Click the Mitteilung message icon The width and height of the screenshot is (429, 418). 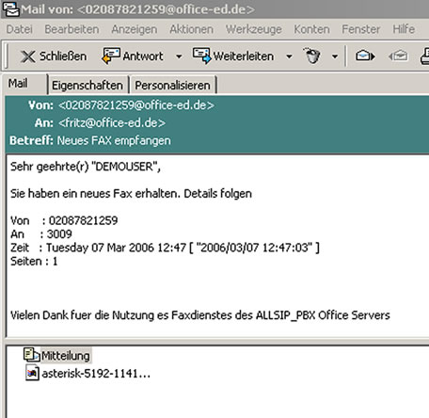click(32, 355)
